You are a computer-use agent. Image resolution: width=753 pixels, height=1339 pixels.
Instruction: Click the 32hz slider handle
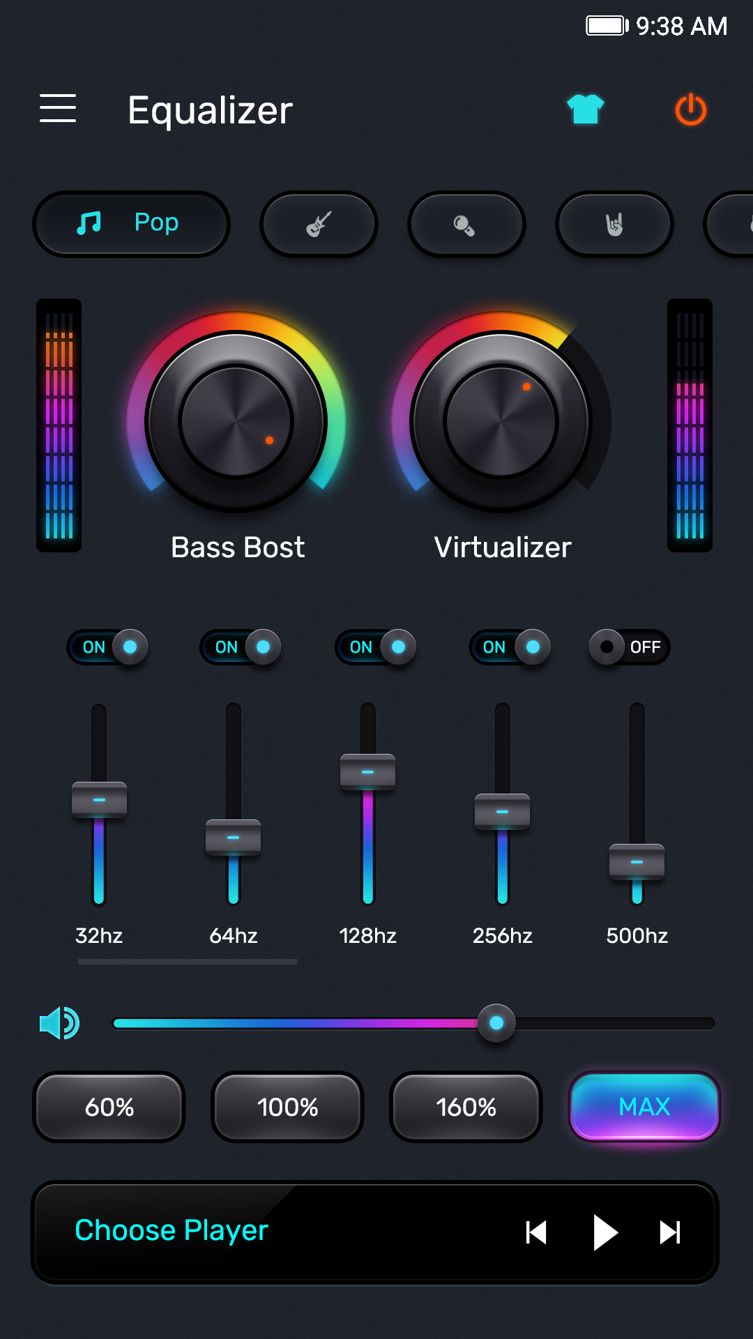99,800
